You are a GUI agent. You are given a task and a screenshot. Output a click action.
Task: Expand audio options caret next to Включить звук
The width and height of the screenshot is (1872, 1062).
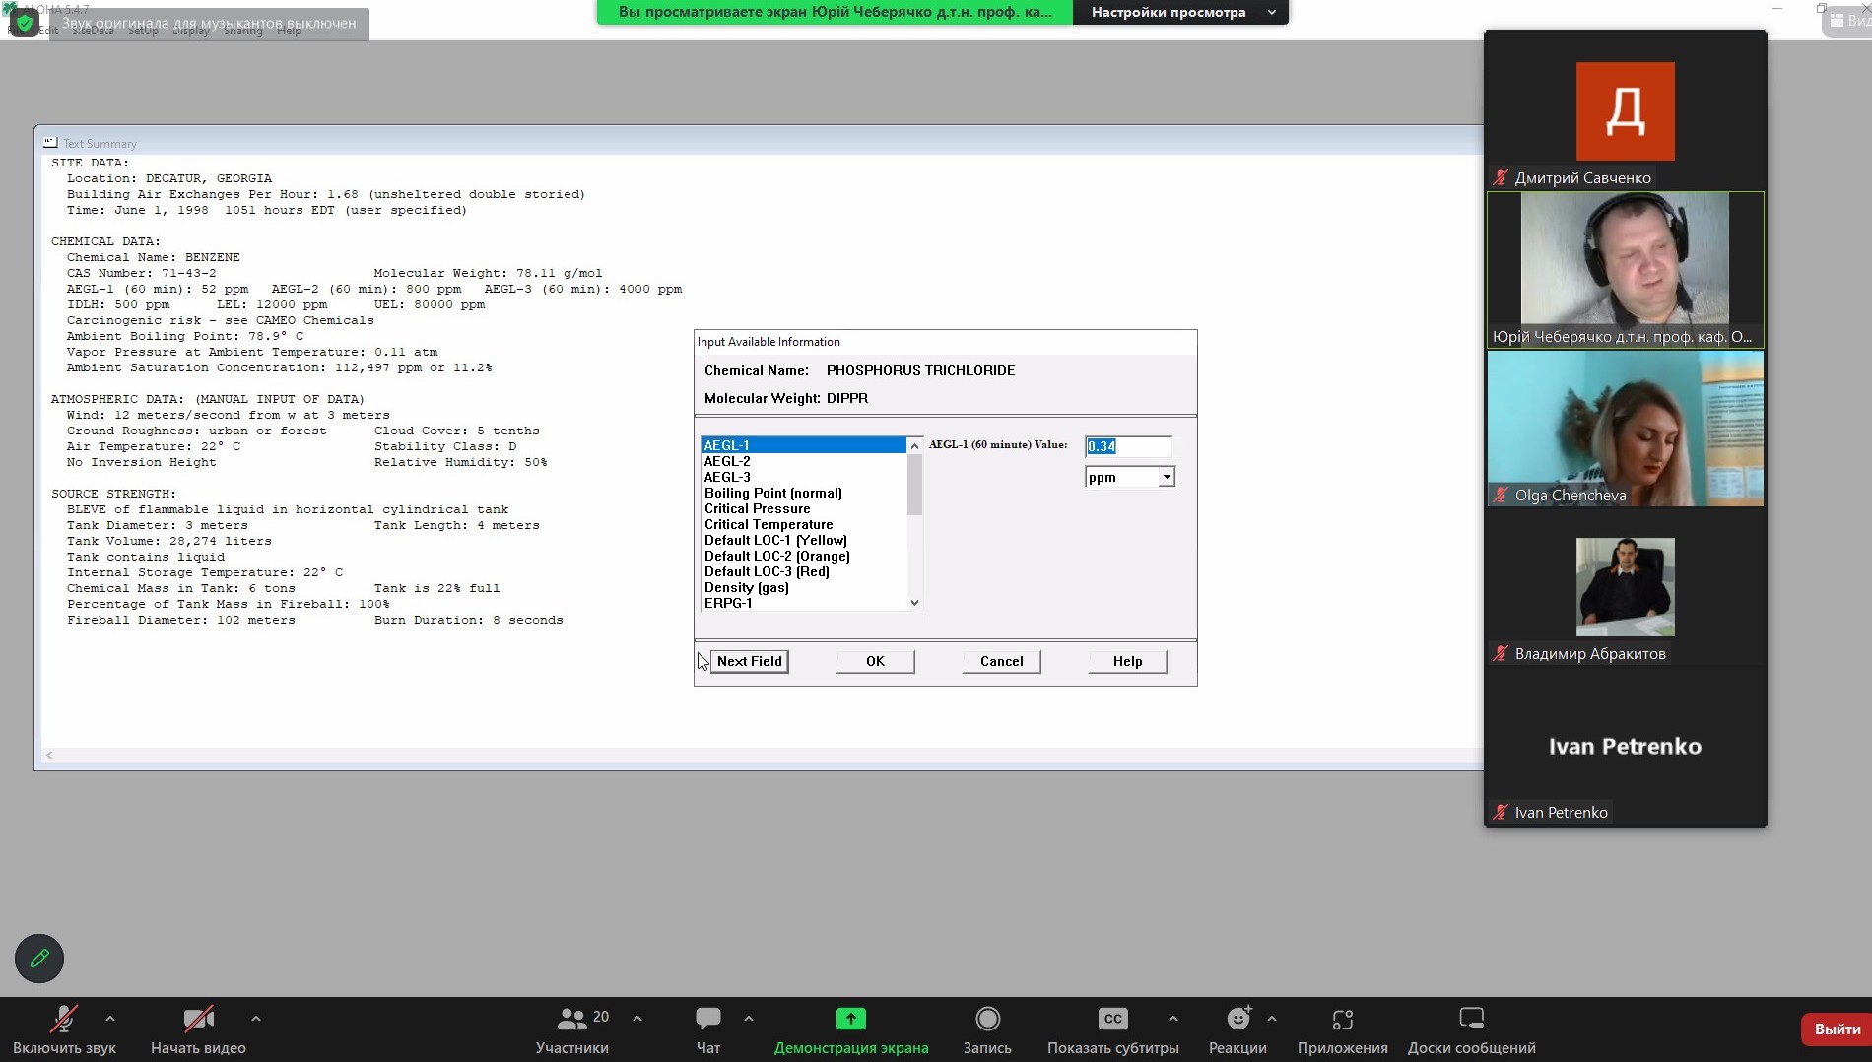pyautogui.click(x=110, y=1019)
